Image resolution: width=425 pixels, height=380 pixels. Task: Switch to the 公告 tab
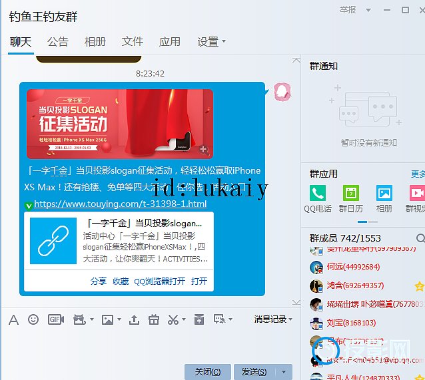[x=58, y=42]
